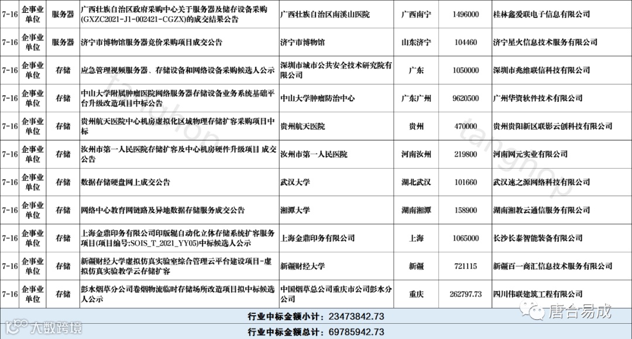Select winner 济宁星火信息技术服务有限公司
The height and width of the screenshot is (339, 632).
point(545,42)
